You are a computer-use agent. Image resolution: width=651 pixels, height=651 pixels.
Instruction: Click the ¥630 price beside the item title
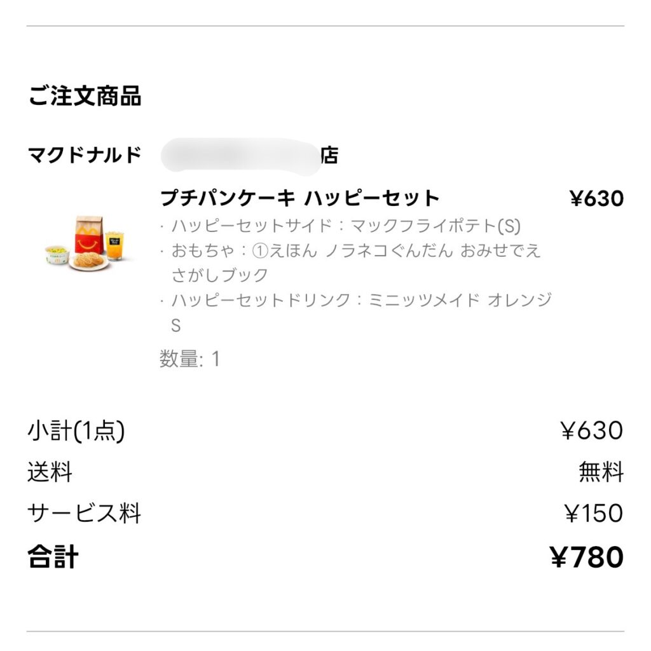pyautogui.click(x=596, y=199)
